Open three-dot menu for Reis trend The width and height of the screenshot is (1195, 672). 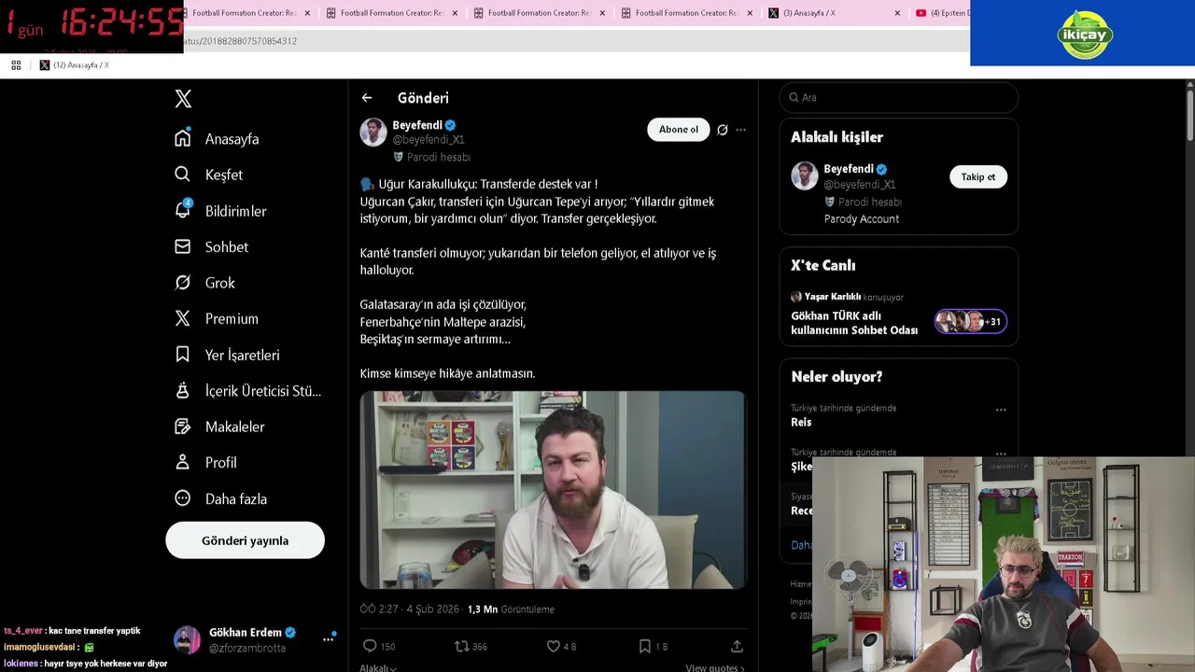[1001, 410]
